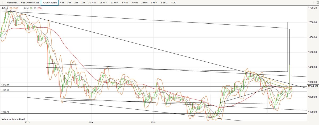Click the red MM 200 period value
Screen dimensions: 319x125
click(x=39, y=8)
